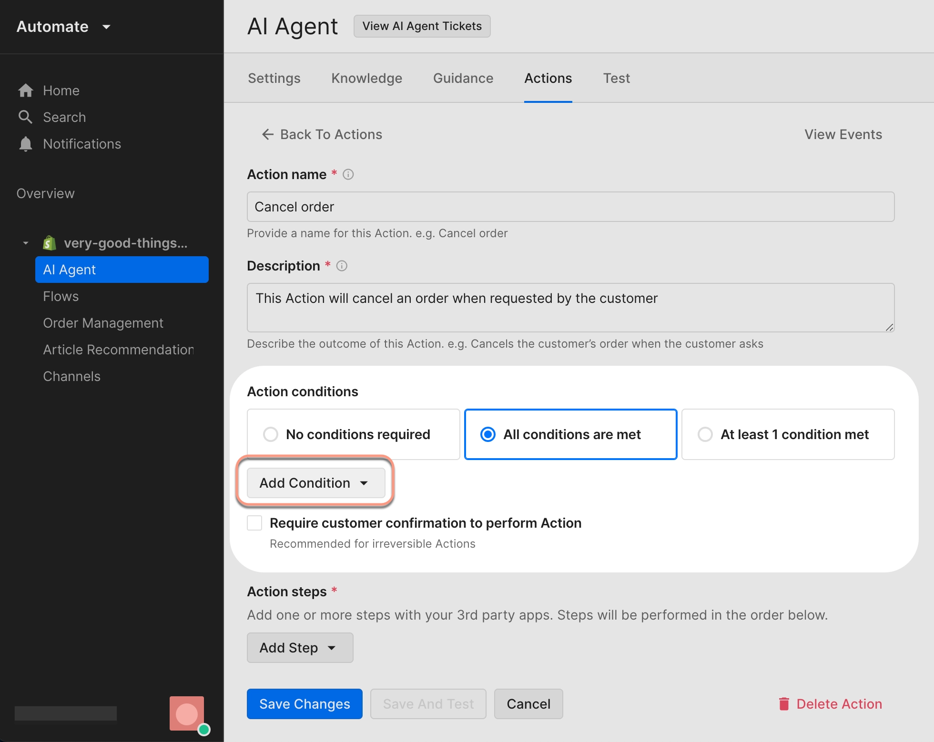The height and width of the screenshot is (742, 934).
Task: Switch to the Test tab
Action: (617, 78)
